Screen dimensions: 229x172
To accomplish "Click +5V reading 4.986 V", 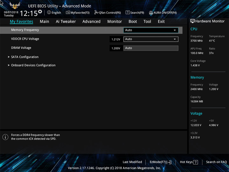I will click(x=213, y=125).
